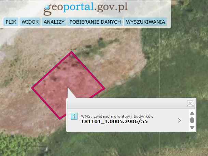Open the WYSZUKIWANIA menu
Viewport: 208px width, 156px height.
[145, 22]
